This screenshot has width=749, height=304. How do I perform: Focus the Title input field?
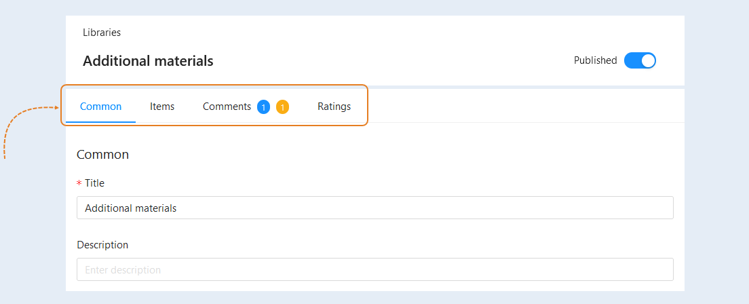pos(375,208)
